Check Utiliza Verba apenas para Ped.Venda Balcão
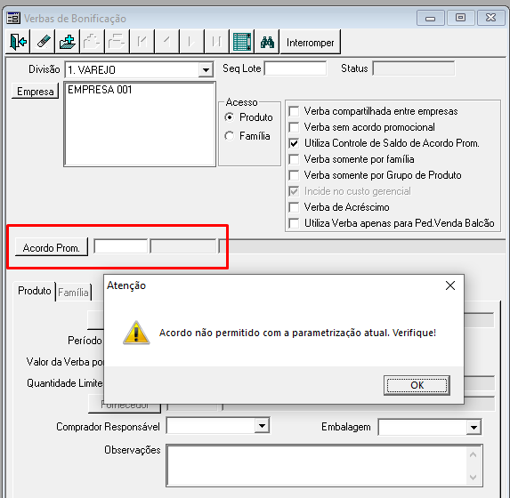 [x=294, y=223]
